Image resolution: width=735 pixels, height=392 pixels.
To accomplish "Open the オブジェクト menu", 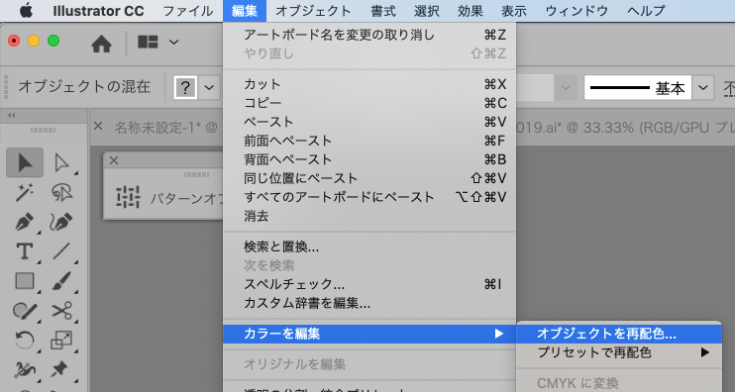I will tap(313, 11).
